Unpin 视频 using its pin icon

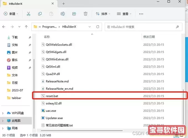click(30, 68)
